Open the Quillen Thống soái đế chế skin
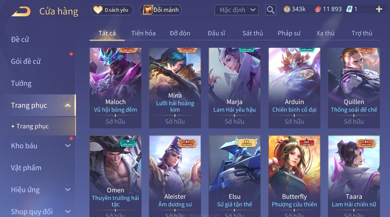The width and height of the screenshot is (390, 217). pos(354,88)
